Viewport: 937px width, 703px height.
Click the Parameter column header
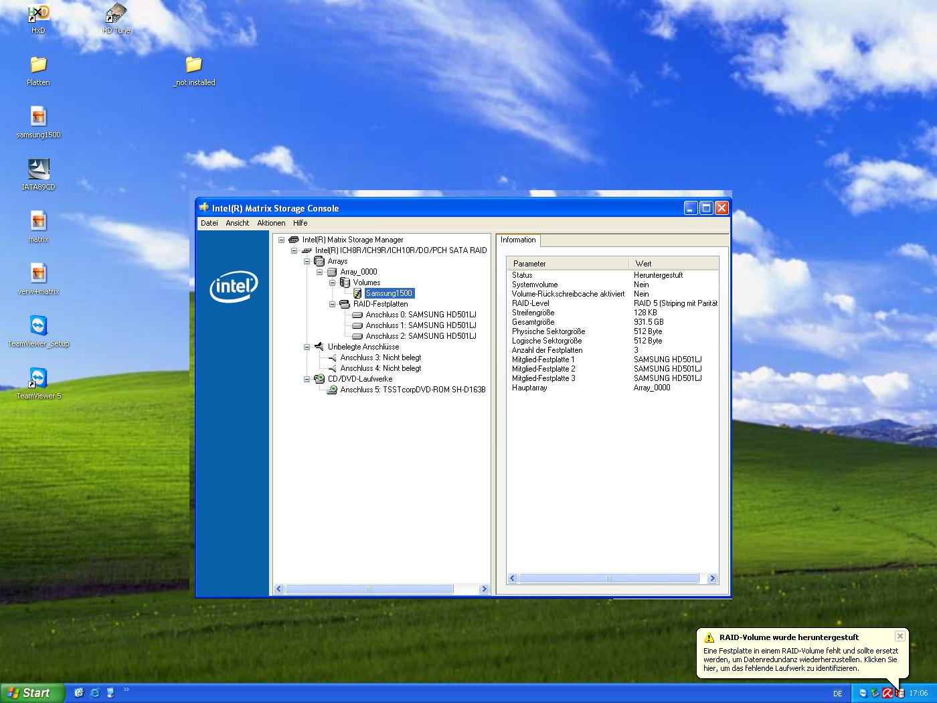[x=568, y=264]
